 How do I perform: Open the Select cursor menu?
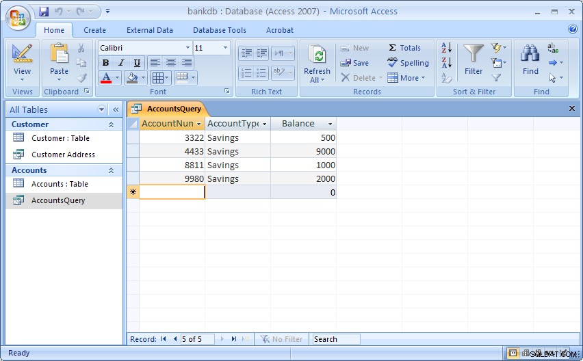[x=556, y=78]
